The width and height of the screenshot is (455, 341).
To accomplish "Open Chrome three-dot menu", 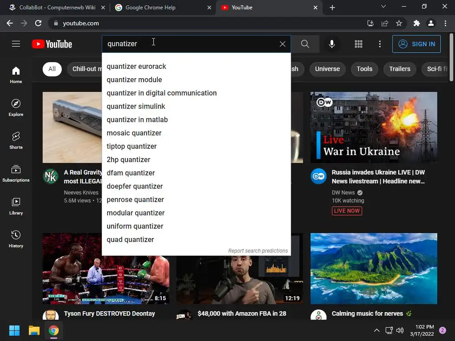I will point(445,23).
